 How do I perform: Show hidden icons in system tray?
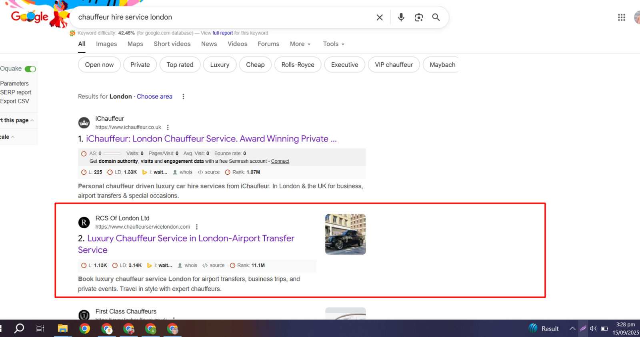pos(572,329)
